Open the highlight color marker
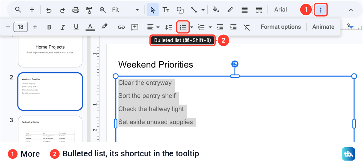Viewport: 363px width, 166px height. 104,27
